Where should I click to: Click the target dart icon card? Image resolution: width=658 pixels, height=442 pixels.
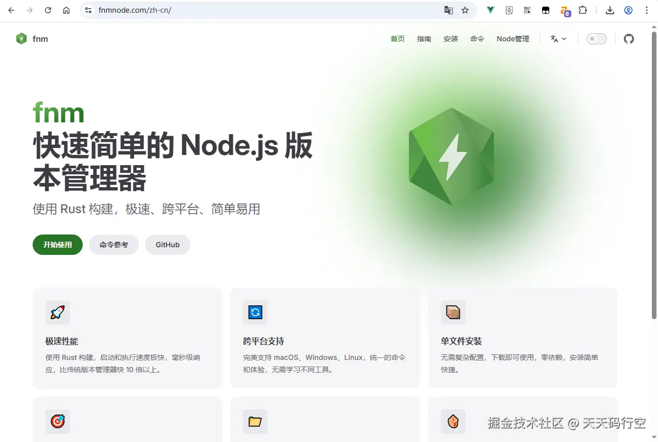[58, 422]
